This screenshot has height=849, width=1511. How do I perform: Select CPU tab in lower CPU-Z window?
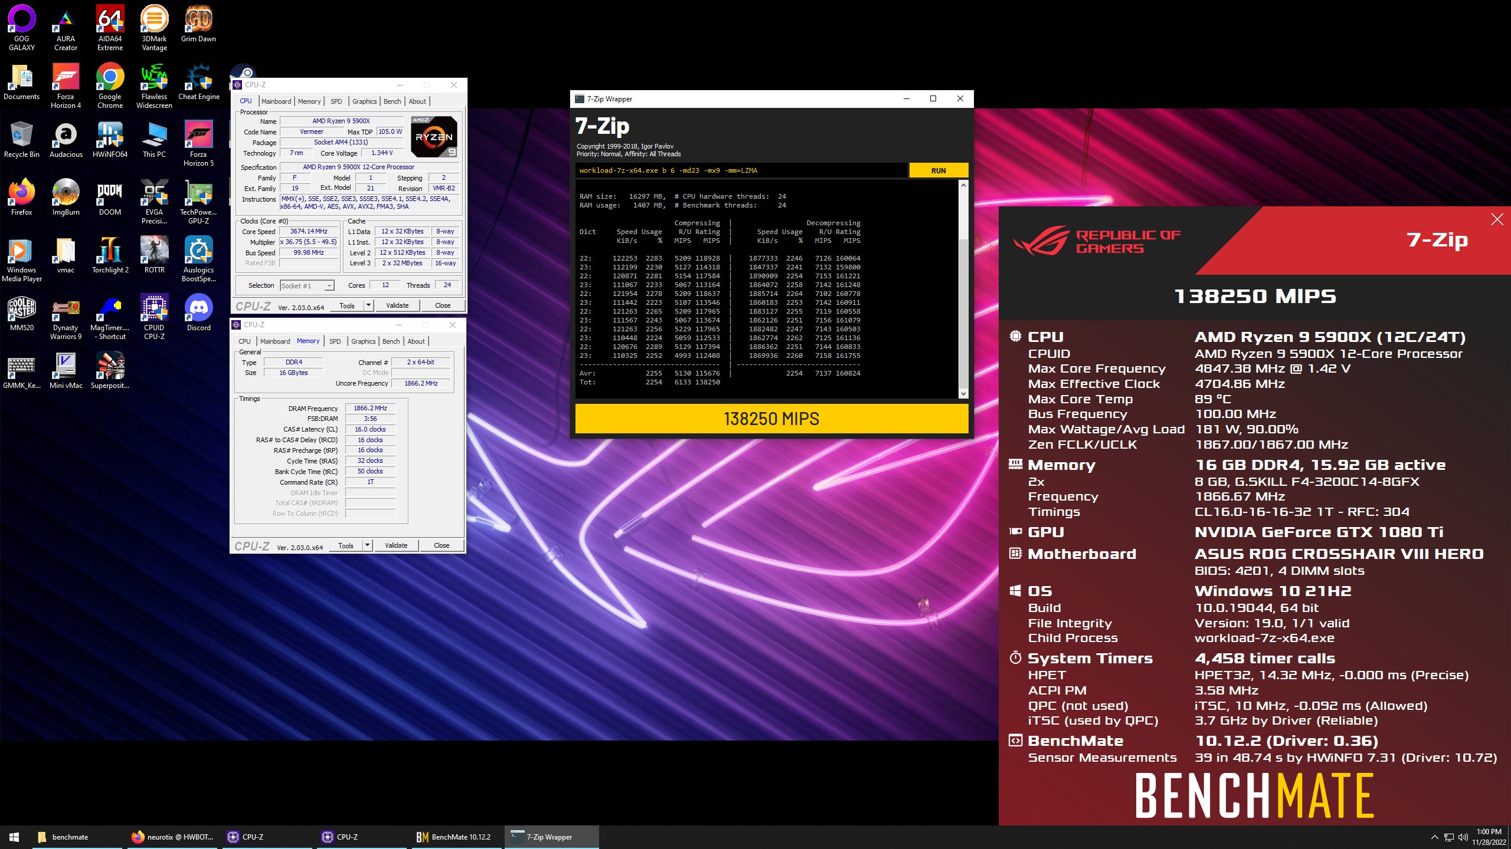click(244, 341)
